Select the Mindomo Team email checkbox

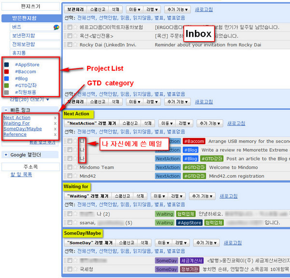tap(70, 167)
